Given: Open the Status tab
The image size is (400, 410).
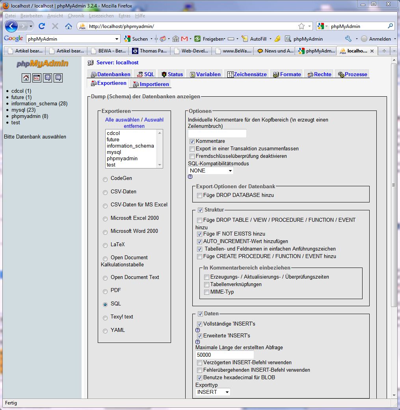Looking at the screenshot, I should point(172,74).
